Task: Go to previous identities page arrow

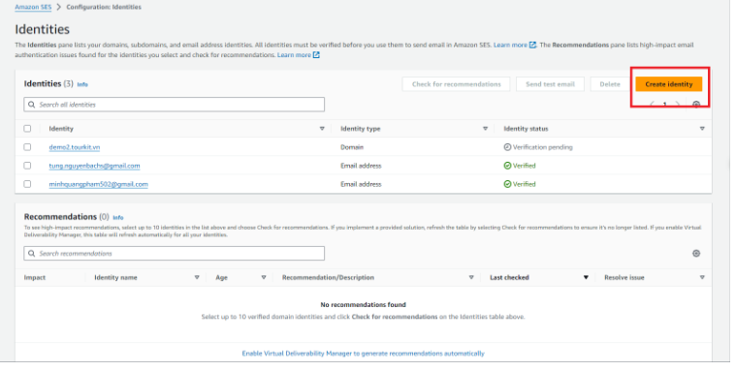Action: [653, 104]
